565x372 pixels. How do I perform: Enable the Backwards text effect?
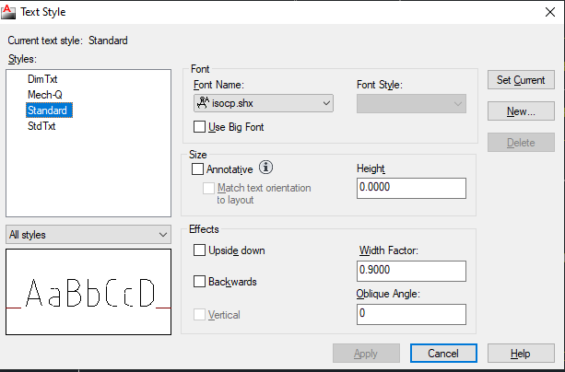(200, 281)
